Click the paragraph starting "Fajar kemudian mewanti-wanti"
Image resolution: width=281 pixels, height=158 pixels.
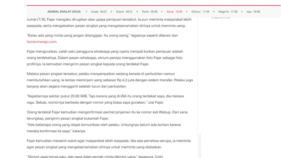(x=109, y=144)
